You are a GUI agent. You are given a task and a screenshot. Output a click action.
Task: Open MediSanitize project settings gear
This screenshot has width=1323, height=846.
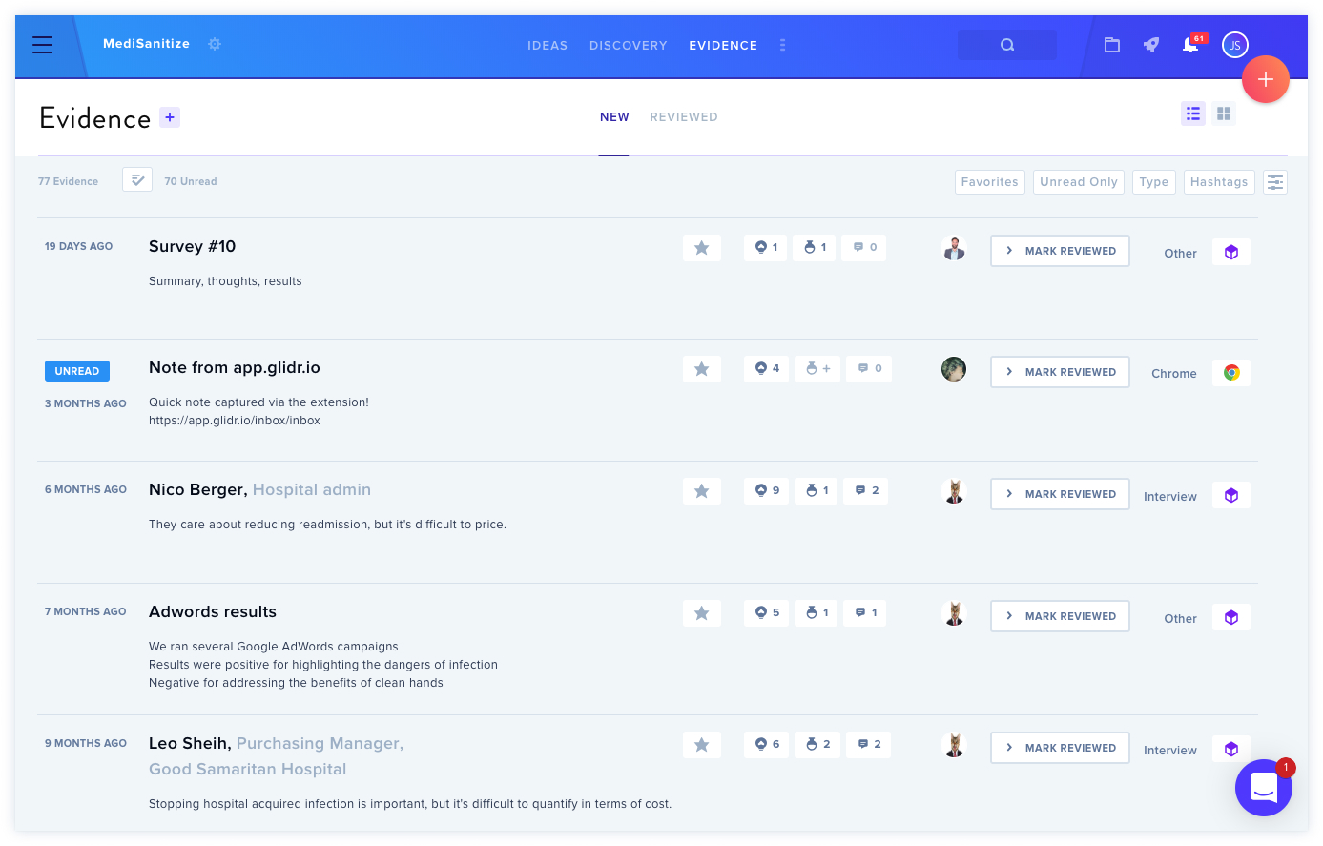pyautogui.click(x=215, y=44)
